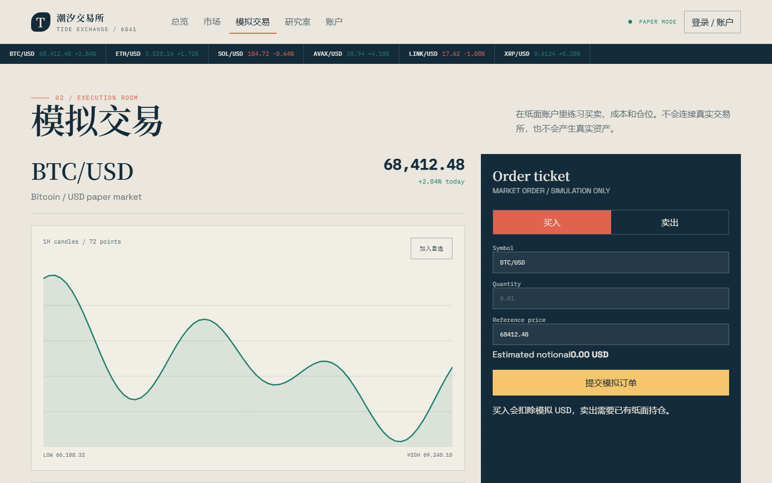Switch to the 账户 nav tab
The image size is (772, 483).
pos(334,22)
